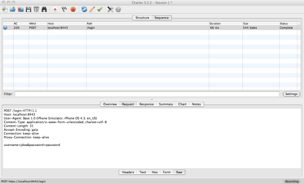The height and width of the screenshot is (184, 304).
Task: Repeat the selected request icon
Action: point(84,9)
